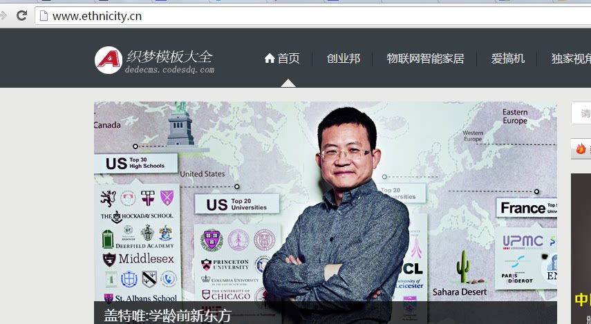Click the www.ethnicity.cn address bar
Viewport: 591px width, 324px height.
(313, 16)
